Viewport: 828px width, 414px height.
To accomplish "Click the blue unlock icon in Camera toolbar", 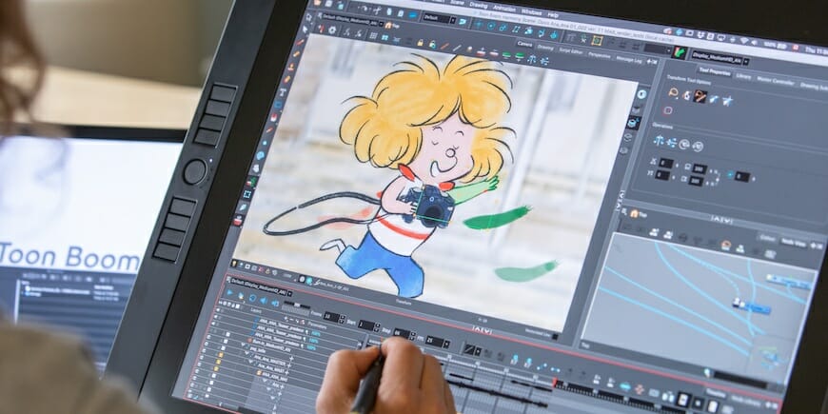I will pos(432,45).
